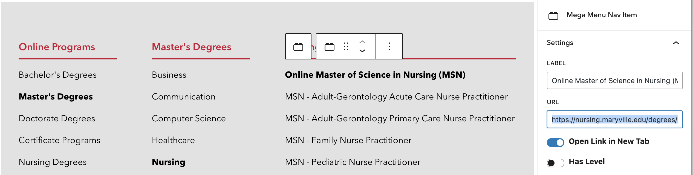Select MSN - Family Nurse Practitioner item
Image resolution: width=693 pixels, height=175 pixels.
coord(348,140)
